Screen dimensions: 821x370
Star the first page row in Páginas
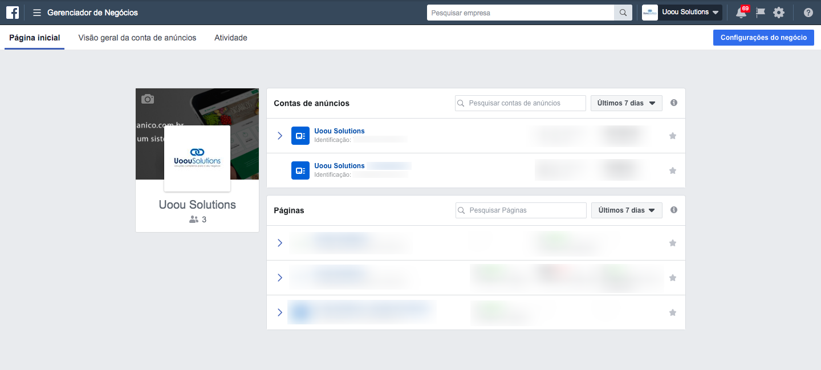click(x=673, y=243)
